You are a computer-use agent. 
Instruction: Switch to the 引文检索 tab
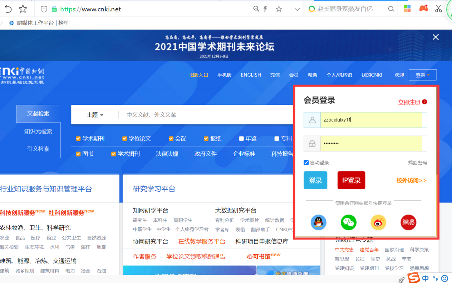[38, 149]
